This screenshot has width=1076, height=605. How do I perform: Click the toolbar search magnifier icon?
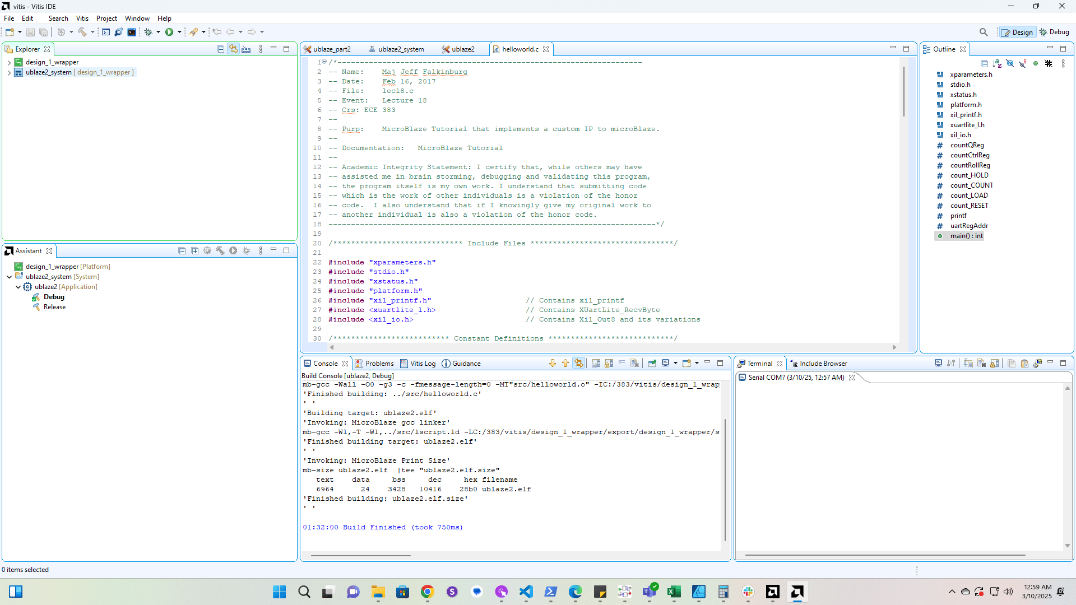(984, 32)
